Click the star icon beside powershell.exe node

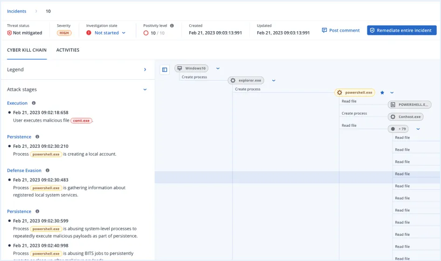tap(382, 93)
